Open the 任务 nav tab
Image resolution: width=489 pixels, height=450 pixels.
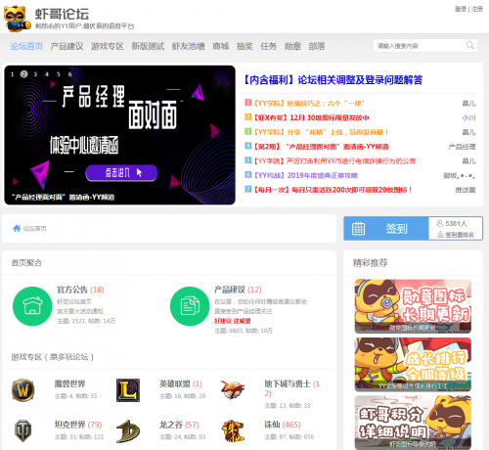click(x=269, y=46)
